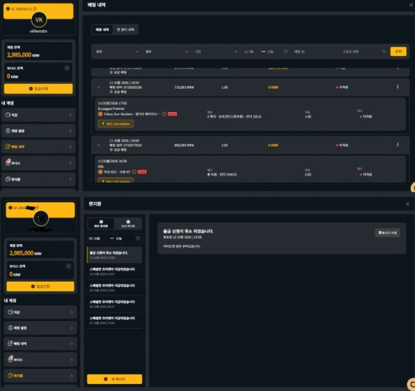
Task: Select the last message dated 07 in list
Action: pyautogui.click(x=115, y=320)
